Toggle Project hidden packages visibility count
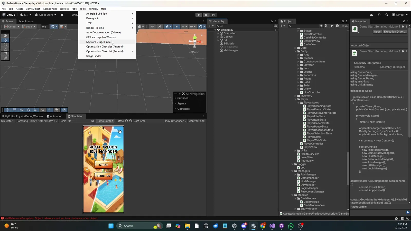Screen dimensions: 411x231 [345, 26]
